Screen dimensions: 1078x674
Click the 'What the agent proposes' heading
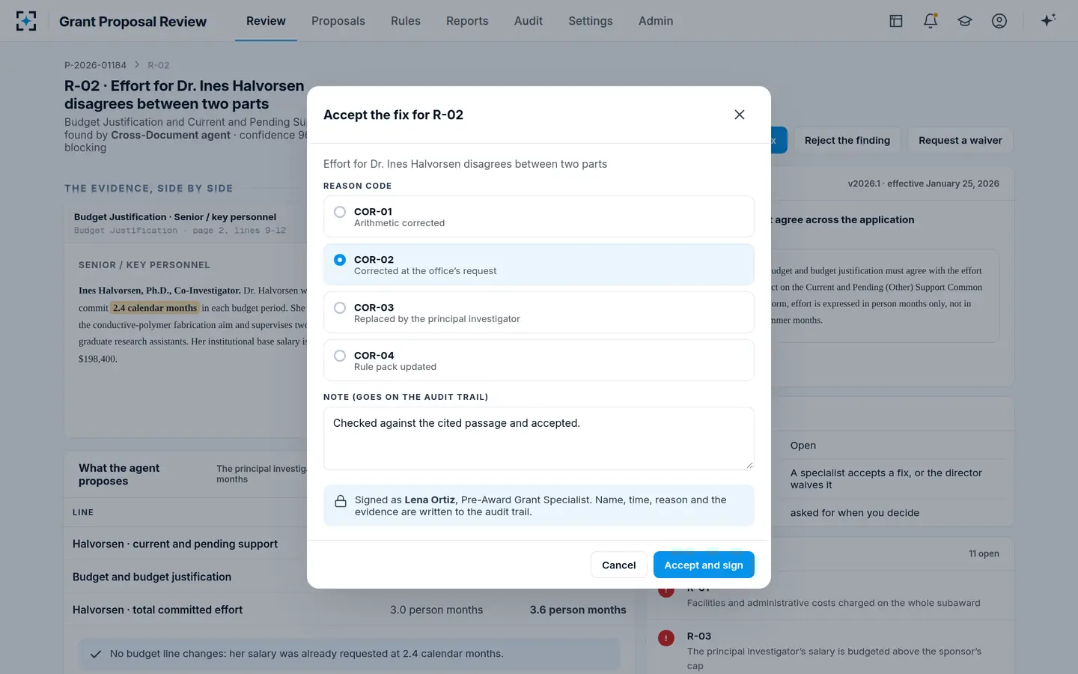pos(119,474)
